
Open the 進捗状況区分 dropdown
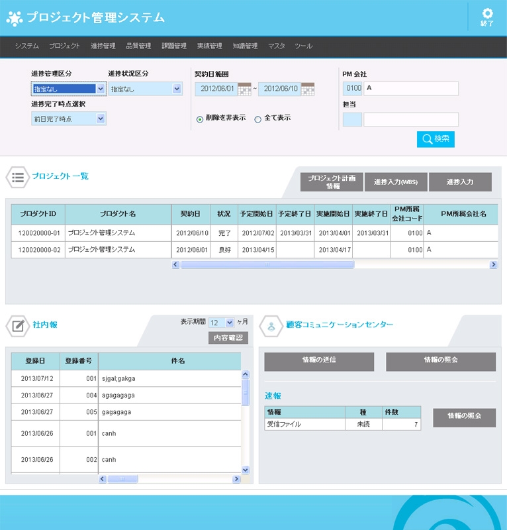coord(146,89)
